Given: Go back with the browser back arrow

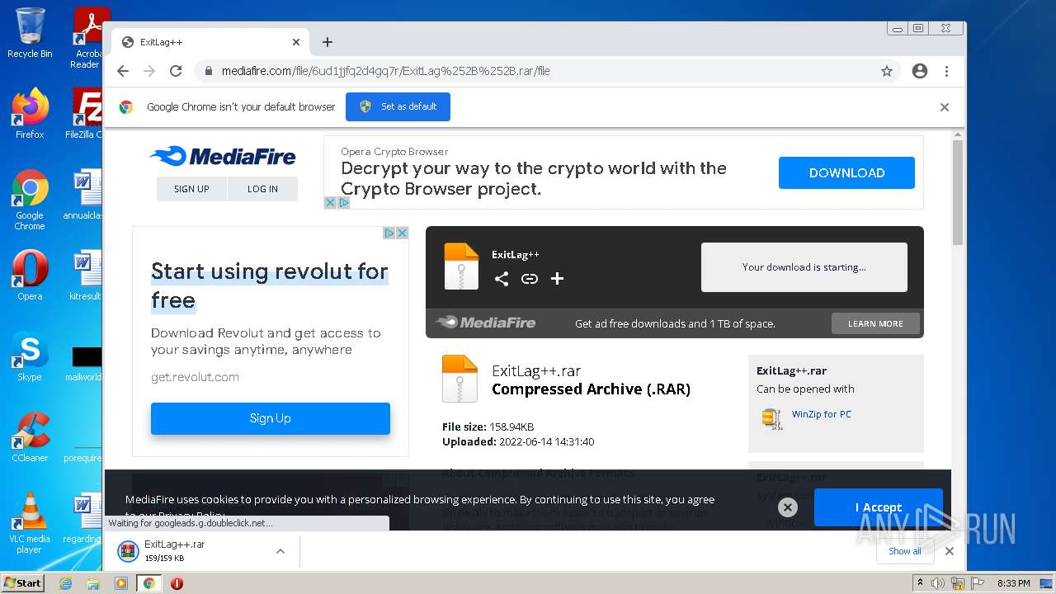Looking at the screenshot, I should point(123,71).
